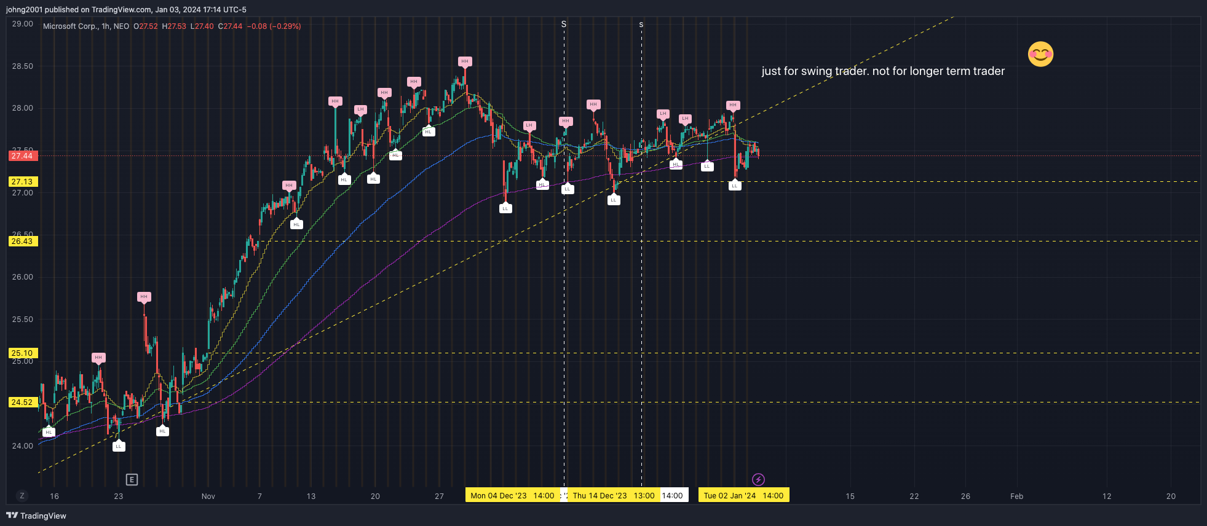The width and height of the screenshot is (1207, 526).
Task: Click the change value −0.08 (−0.29%)
Action: (274, 26)
